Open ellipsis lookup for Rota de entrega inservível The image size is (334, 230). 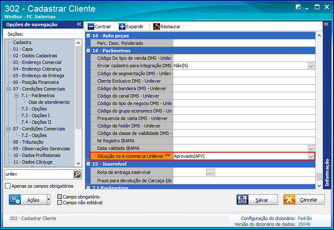point(210,172)
